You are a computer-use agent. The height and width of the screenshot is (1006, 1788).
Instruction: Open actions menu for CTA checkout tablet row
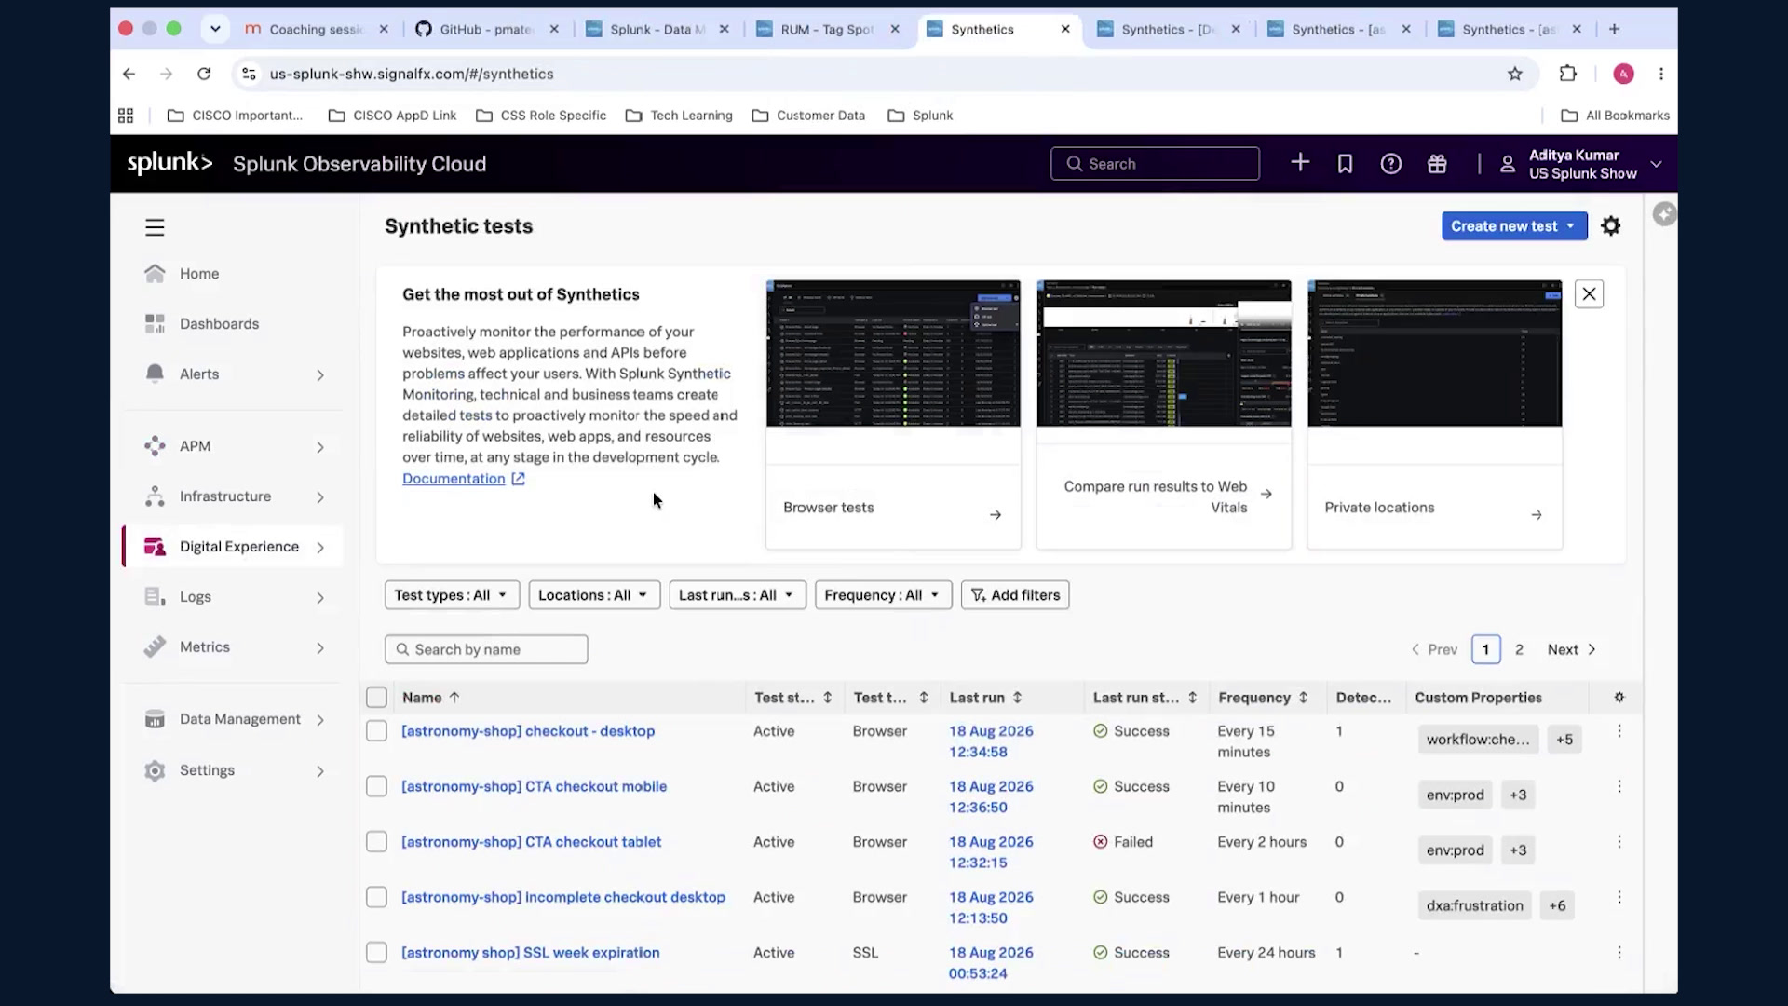[x=1619, y=842]
